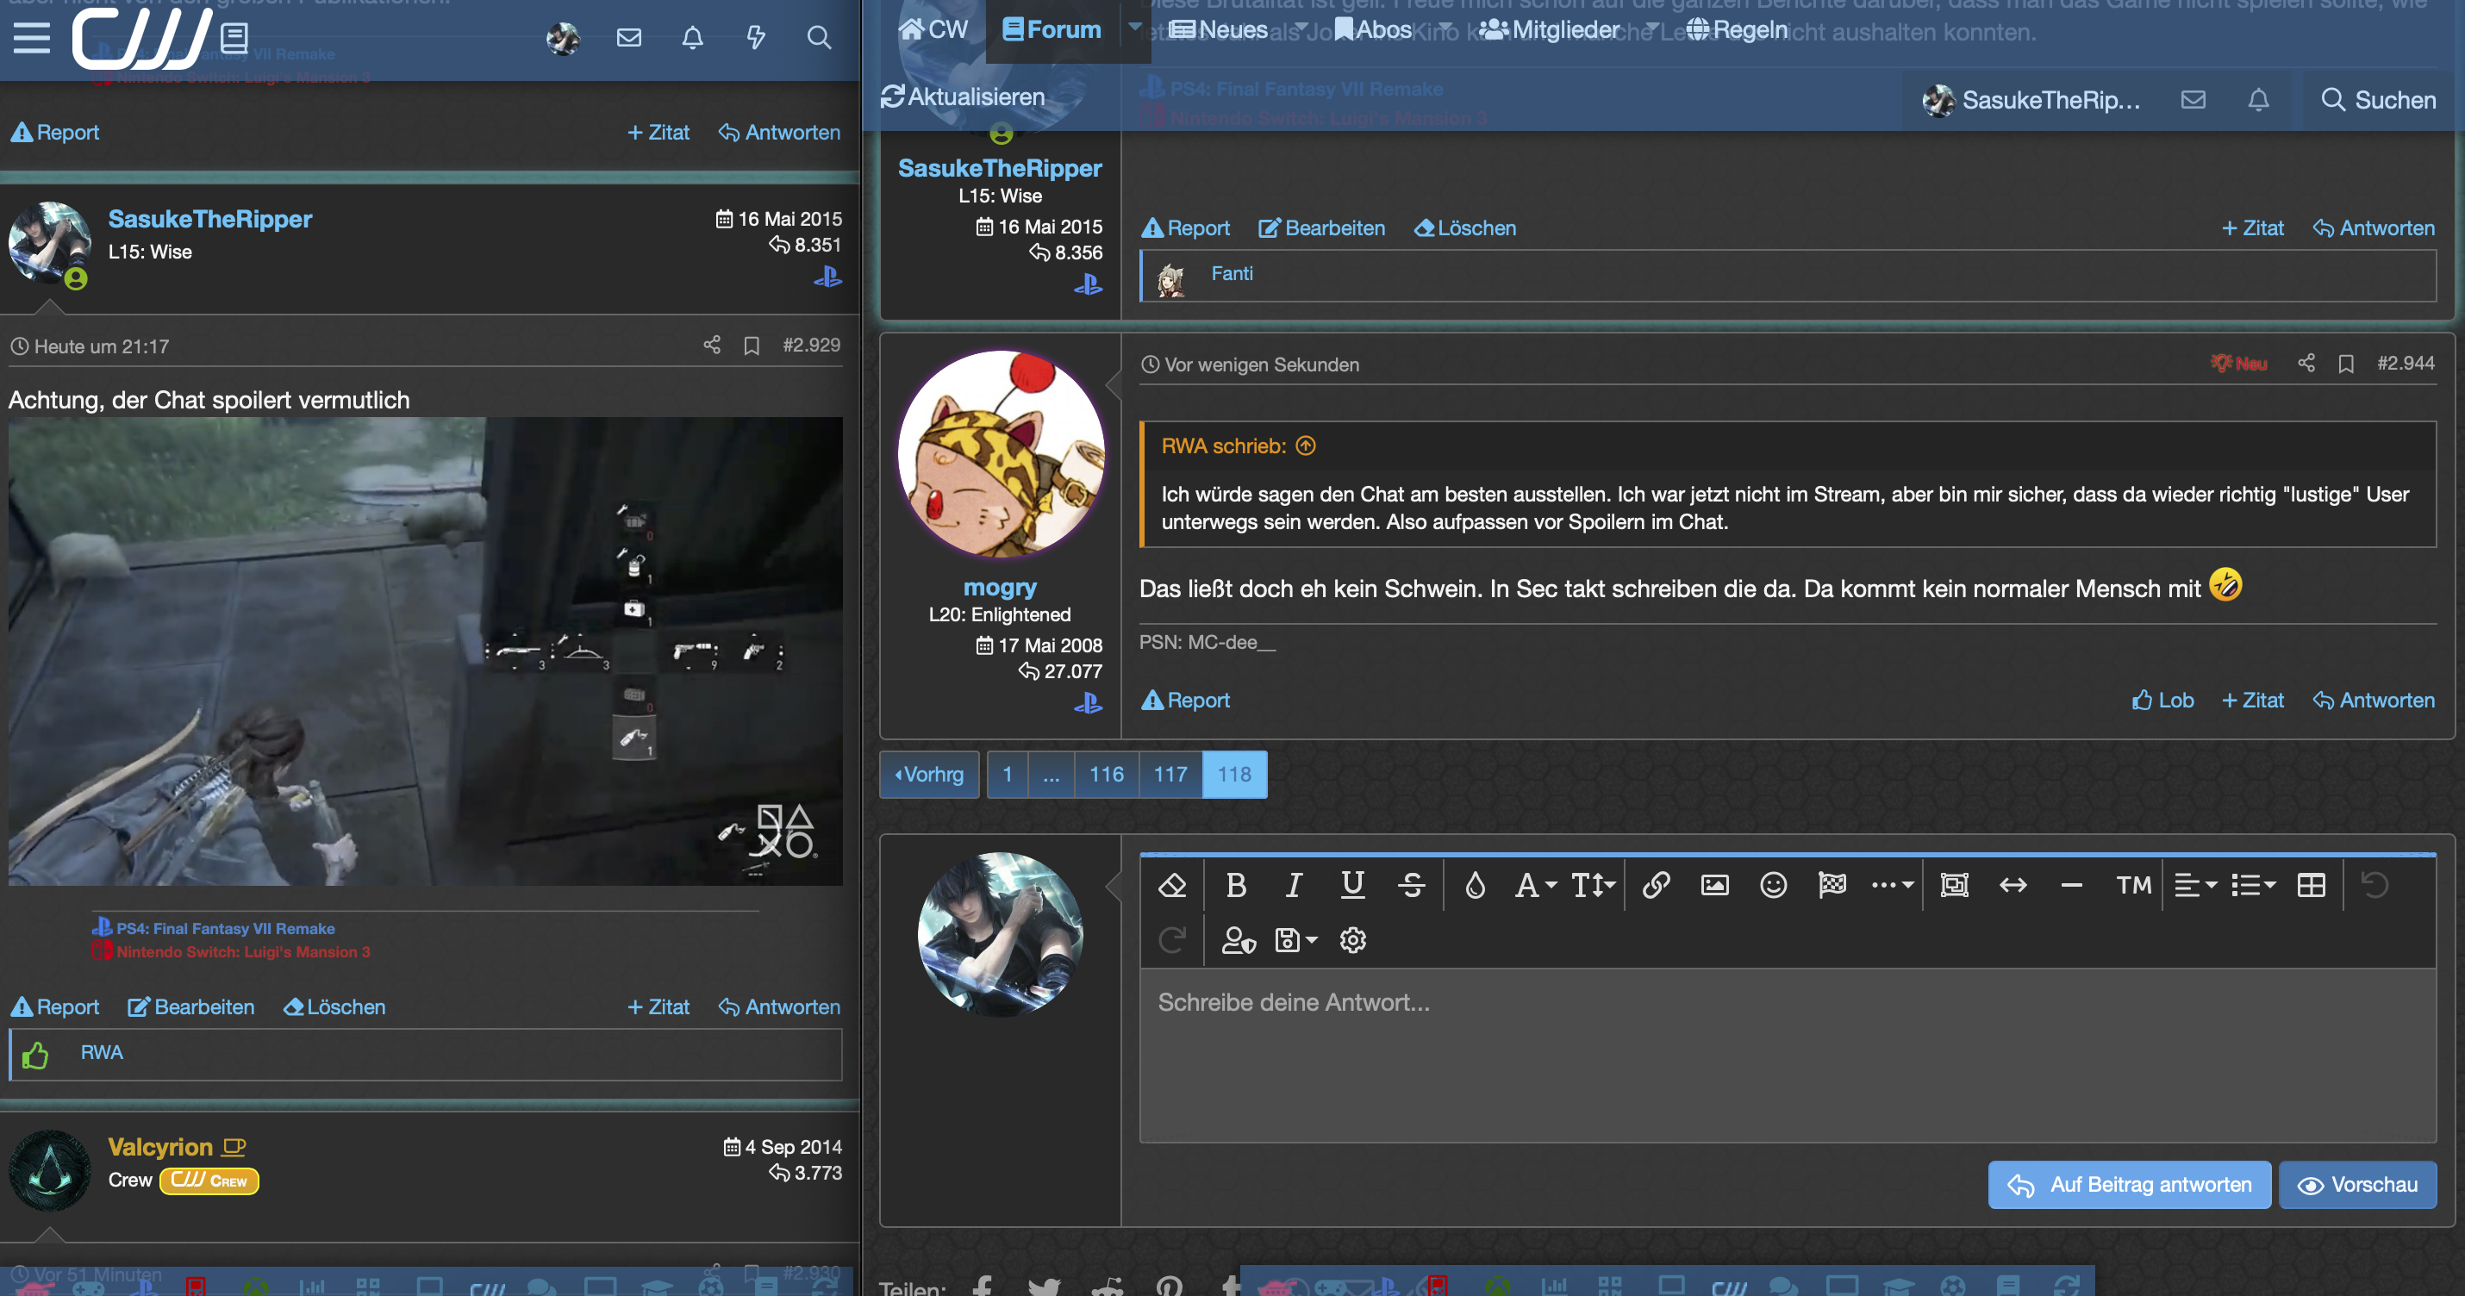
Task: Open the list type dropdown
Action: [x=2253, y=885]
